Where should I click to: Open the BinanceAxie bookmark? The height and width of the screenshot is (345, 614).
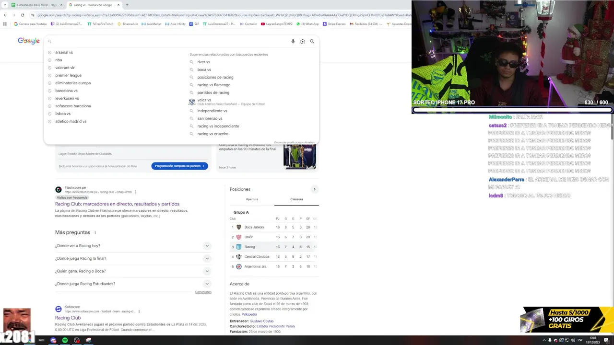128,23
